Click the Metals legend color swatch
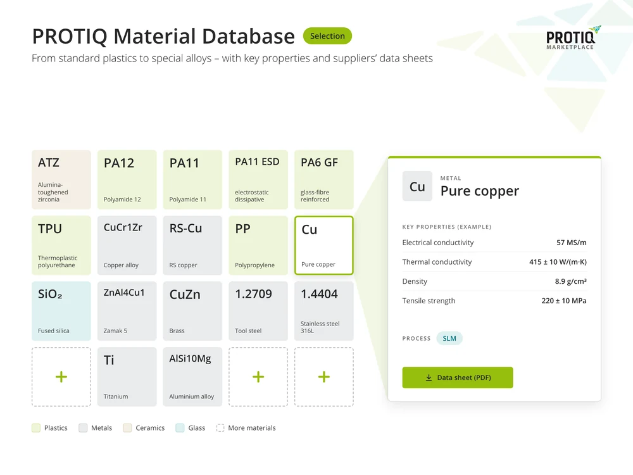Viewport: 633px width, 475px height. [83, 428]
